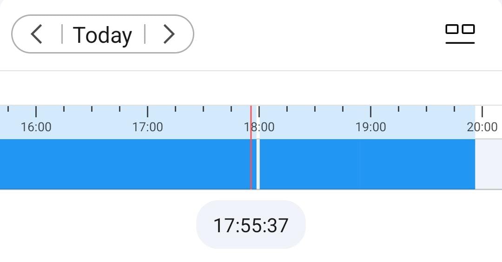Seek to the 17:30 tick mark
502x262 pixels.
click(x=204, y=110)
